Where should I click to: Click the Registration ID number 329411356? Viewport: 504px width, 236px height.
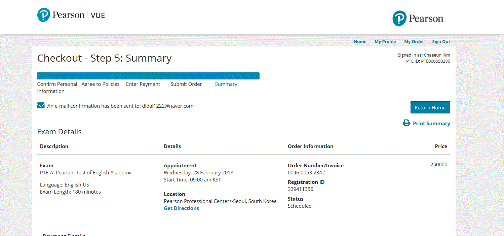pos(300,189)
